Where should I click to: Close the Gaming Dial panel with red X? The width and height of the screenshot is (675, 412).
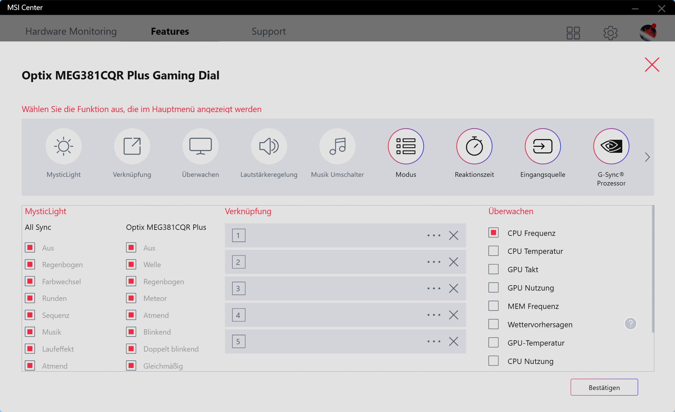click(x=652, y=64)
